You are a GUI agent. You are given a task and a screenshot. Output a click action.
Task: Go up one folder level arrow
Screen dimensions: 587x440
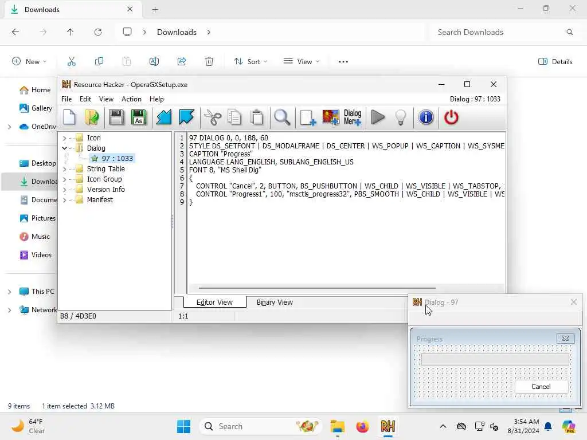[71, 32]
